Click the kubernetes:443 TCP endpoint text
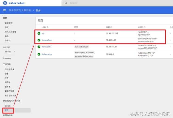The width and height of the screenshot is (173, 118). [x=147, y=53]
